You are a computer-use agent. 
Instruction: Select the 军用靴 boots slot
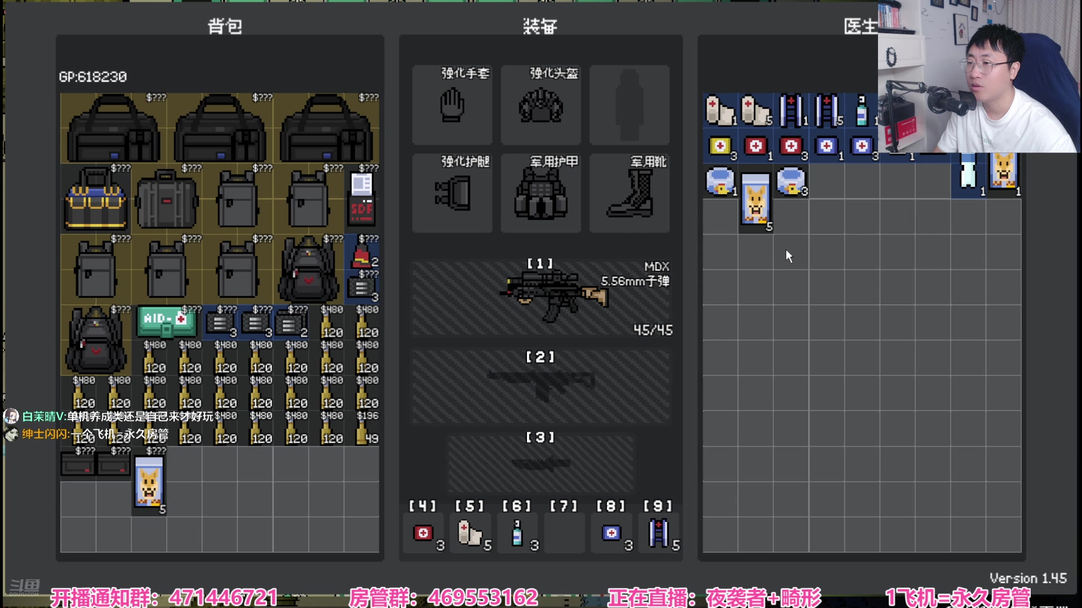[x=629, y=193]
